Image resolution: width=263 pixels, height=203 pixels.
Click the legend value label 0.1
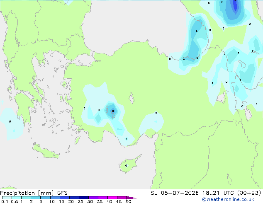click(x=5, y=201)
